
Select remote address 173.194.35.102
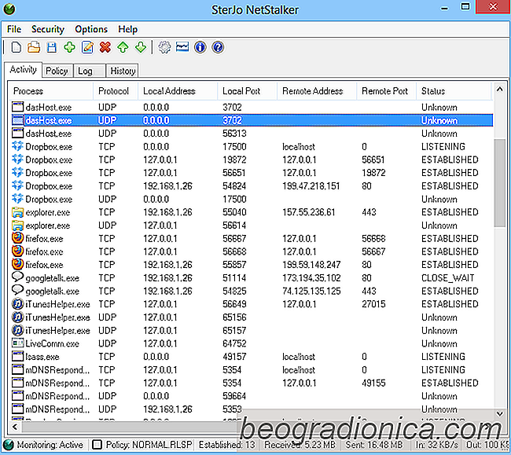[311, 278]
